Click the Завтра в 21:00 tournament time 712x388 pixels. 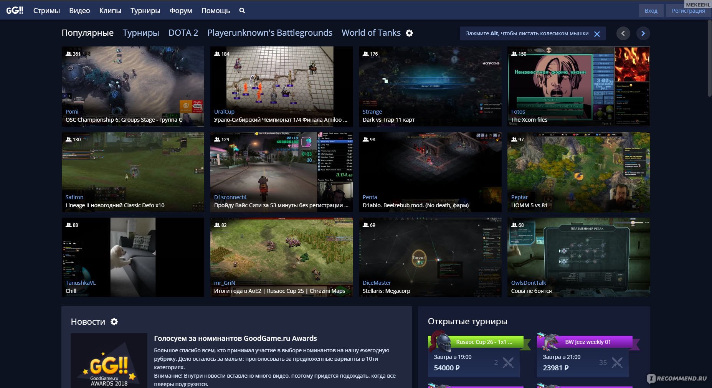coord(562,357)
